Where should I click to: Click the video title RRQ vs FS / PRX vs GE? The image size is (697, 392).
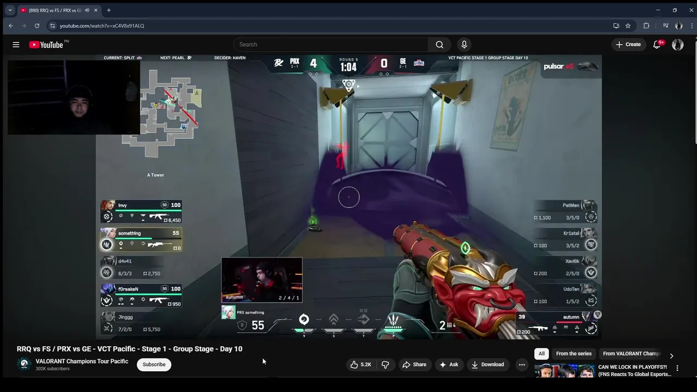coord(130,349)
